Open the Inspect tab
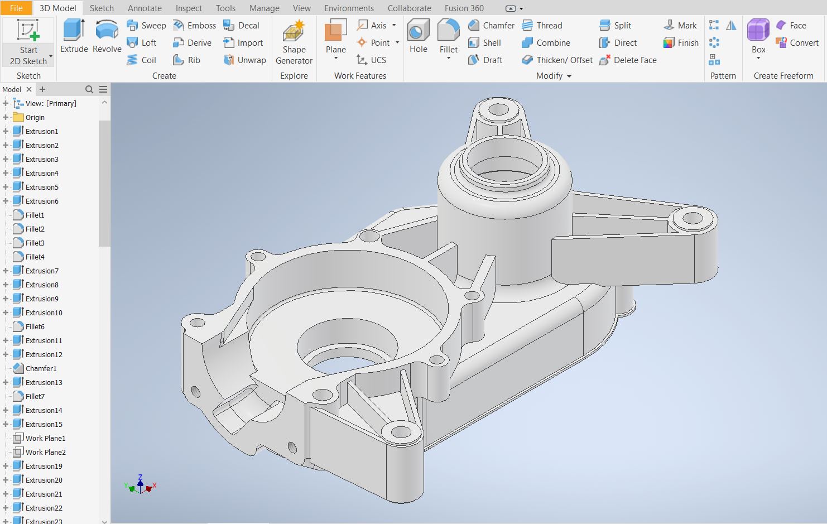827x524 pixels. 189,8
